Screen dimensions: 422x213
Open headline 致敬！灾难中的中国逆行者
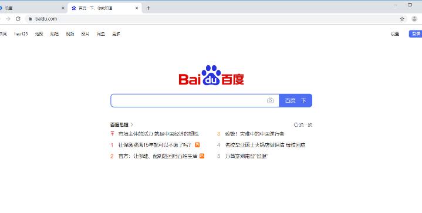coord(255,134)
